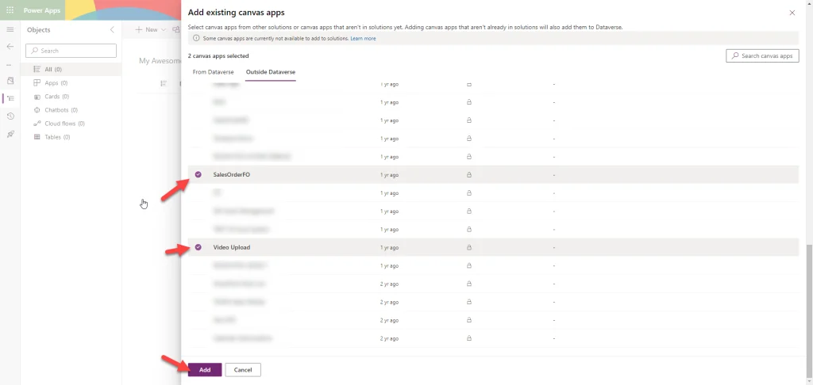Screen dimensions: 813x385
Task: Select All (0) in Objects tree
Action: pos(71,70)
